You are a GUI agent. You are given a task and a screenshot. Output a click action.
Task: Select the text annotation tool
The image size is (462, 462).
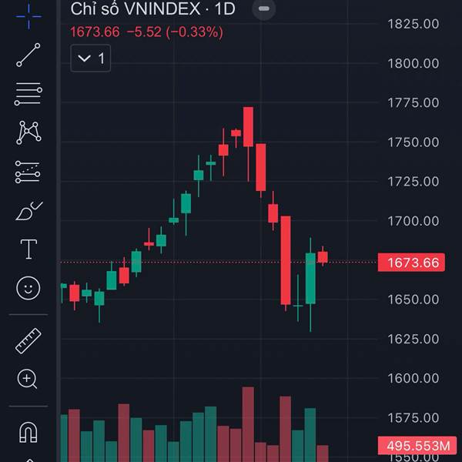click(x=28, y=249)
